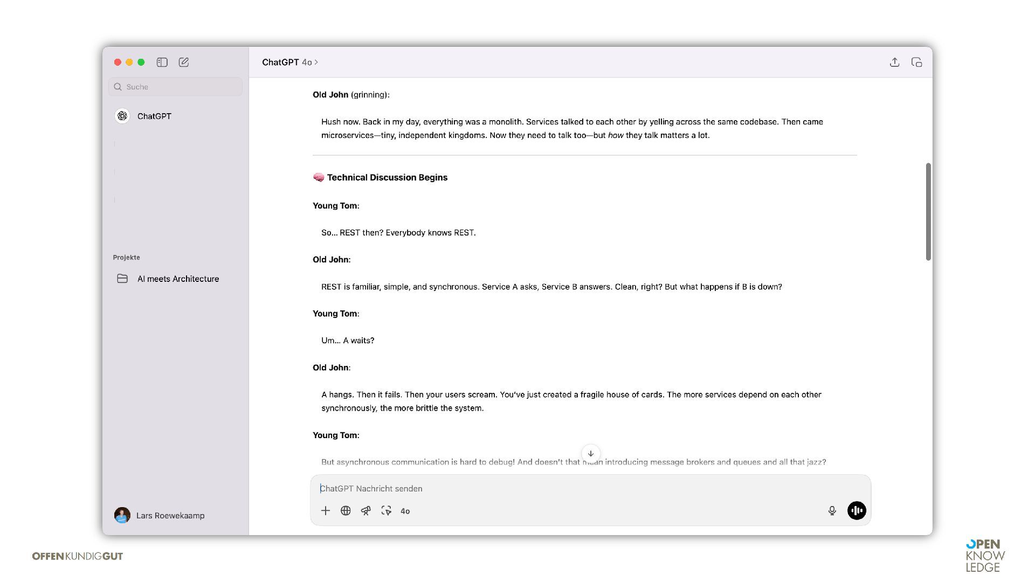1035x582 pixels.
Task: Toggle the web search globe icon
Action: pyautogui.click(x=346, y=511)
